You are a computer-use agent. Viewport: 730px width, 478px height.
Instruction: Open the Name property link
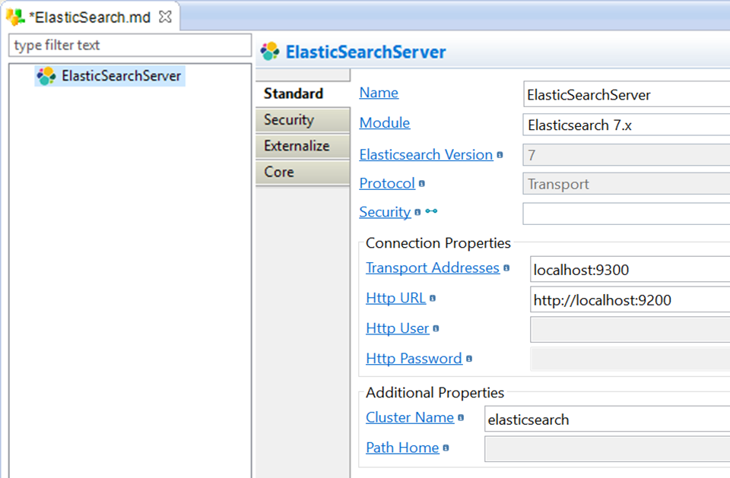pos(378,92)
